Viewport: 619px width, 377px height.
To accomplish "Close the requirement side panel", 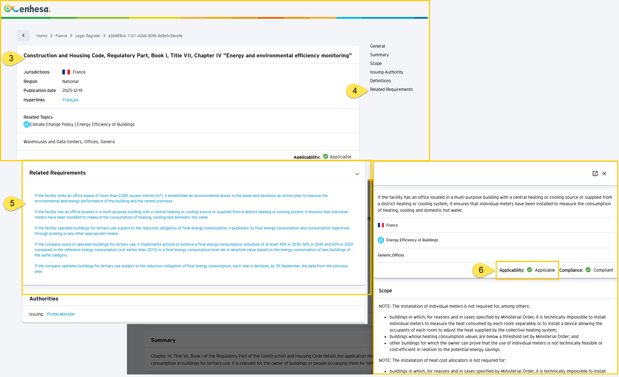I will tap(605, 174).
